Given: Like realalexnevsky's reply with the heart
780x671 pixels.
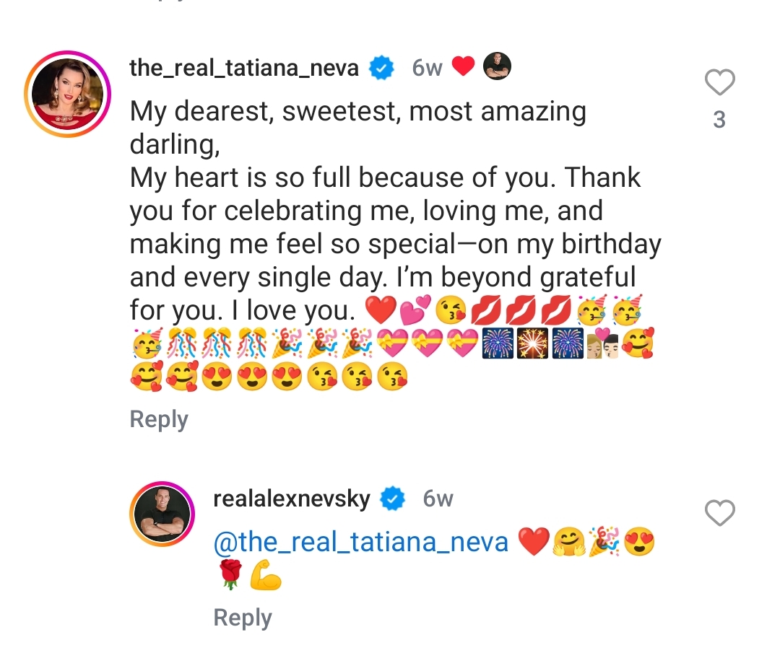Looking at the screenshot, I should [x=719, y=513].
